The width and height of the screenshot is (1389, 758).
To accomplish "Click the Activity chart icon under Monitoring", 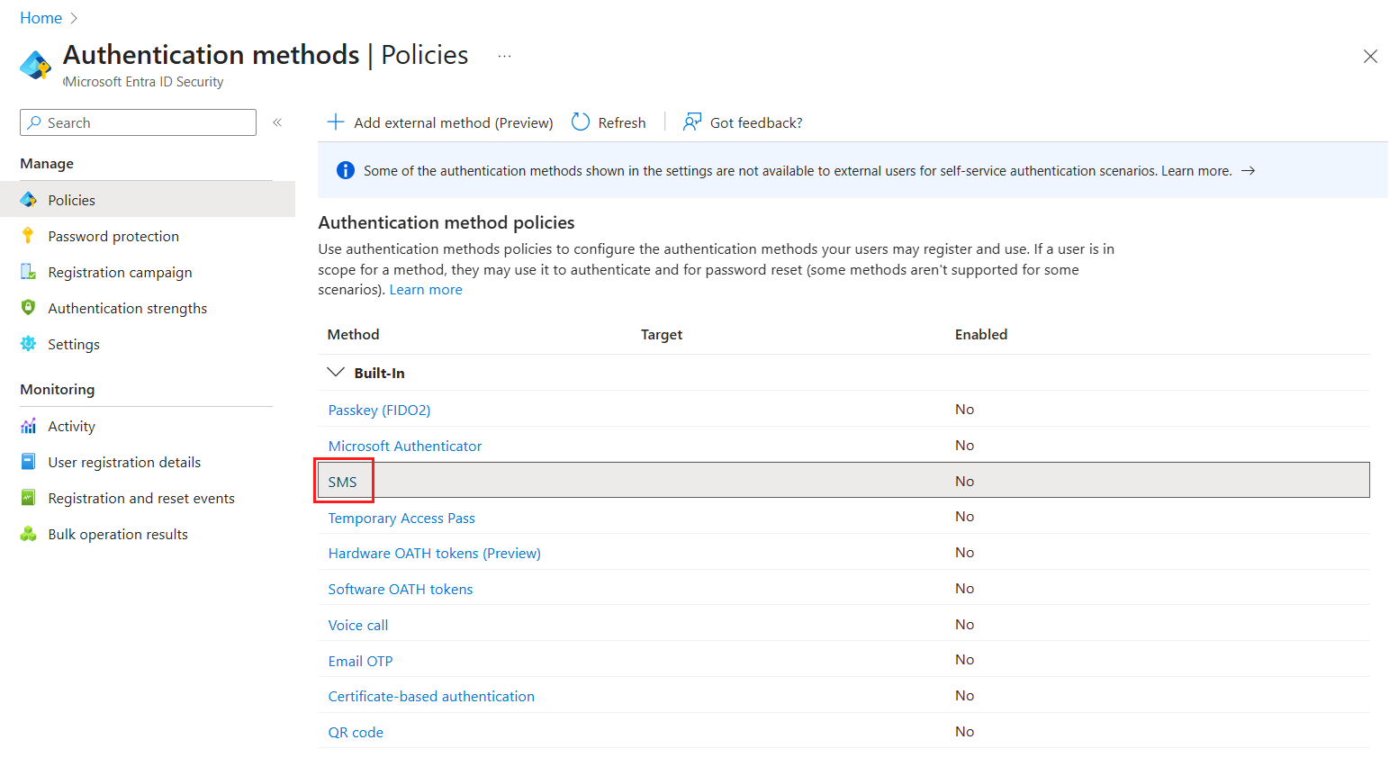I will 29,425.
